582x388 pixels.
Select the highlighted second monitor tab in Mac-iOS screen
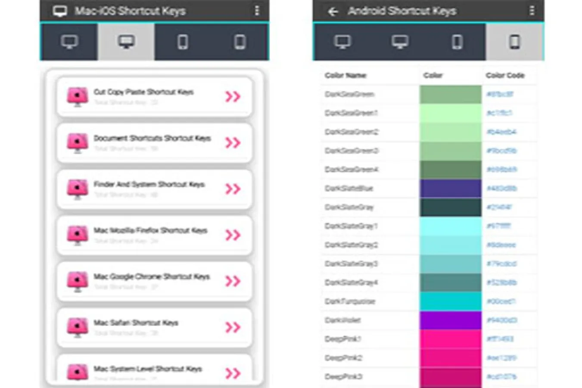click(126, 42)
